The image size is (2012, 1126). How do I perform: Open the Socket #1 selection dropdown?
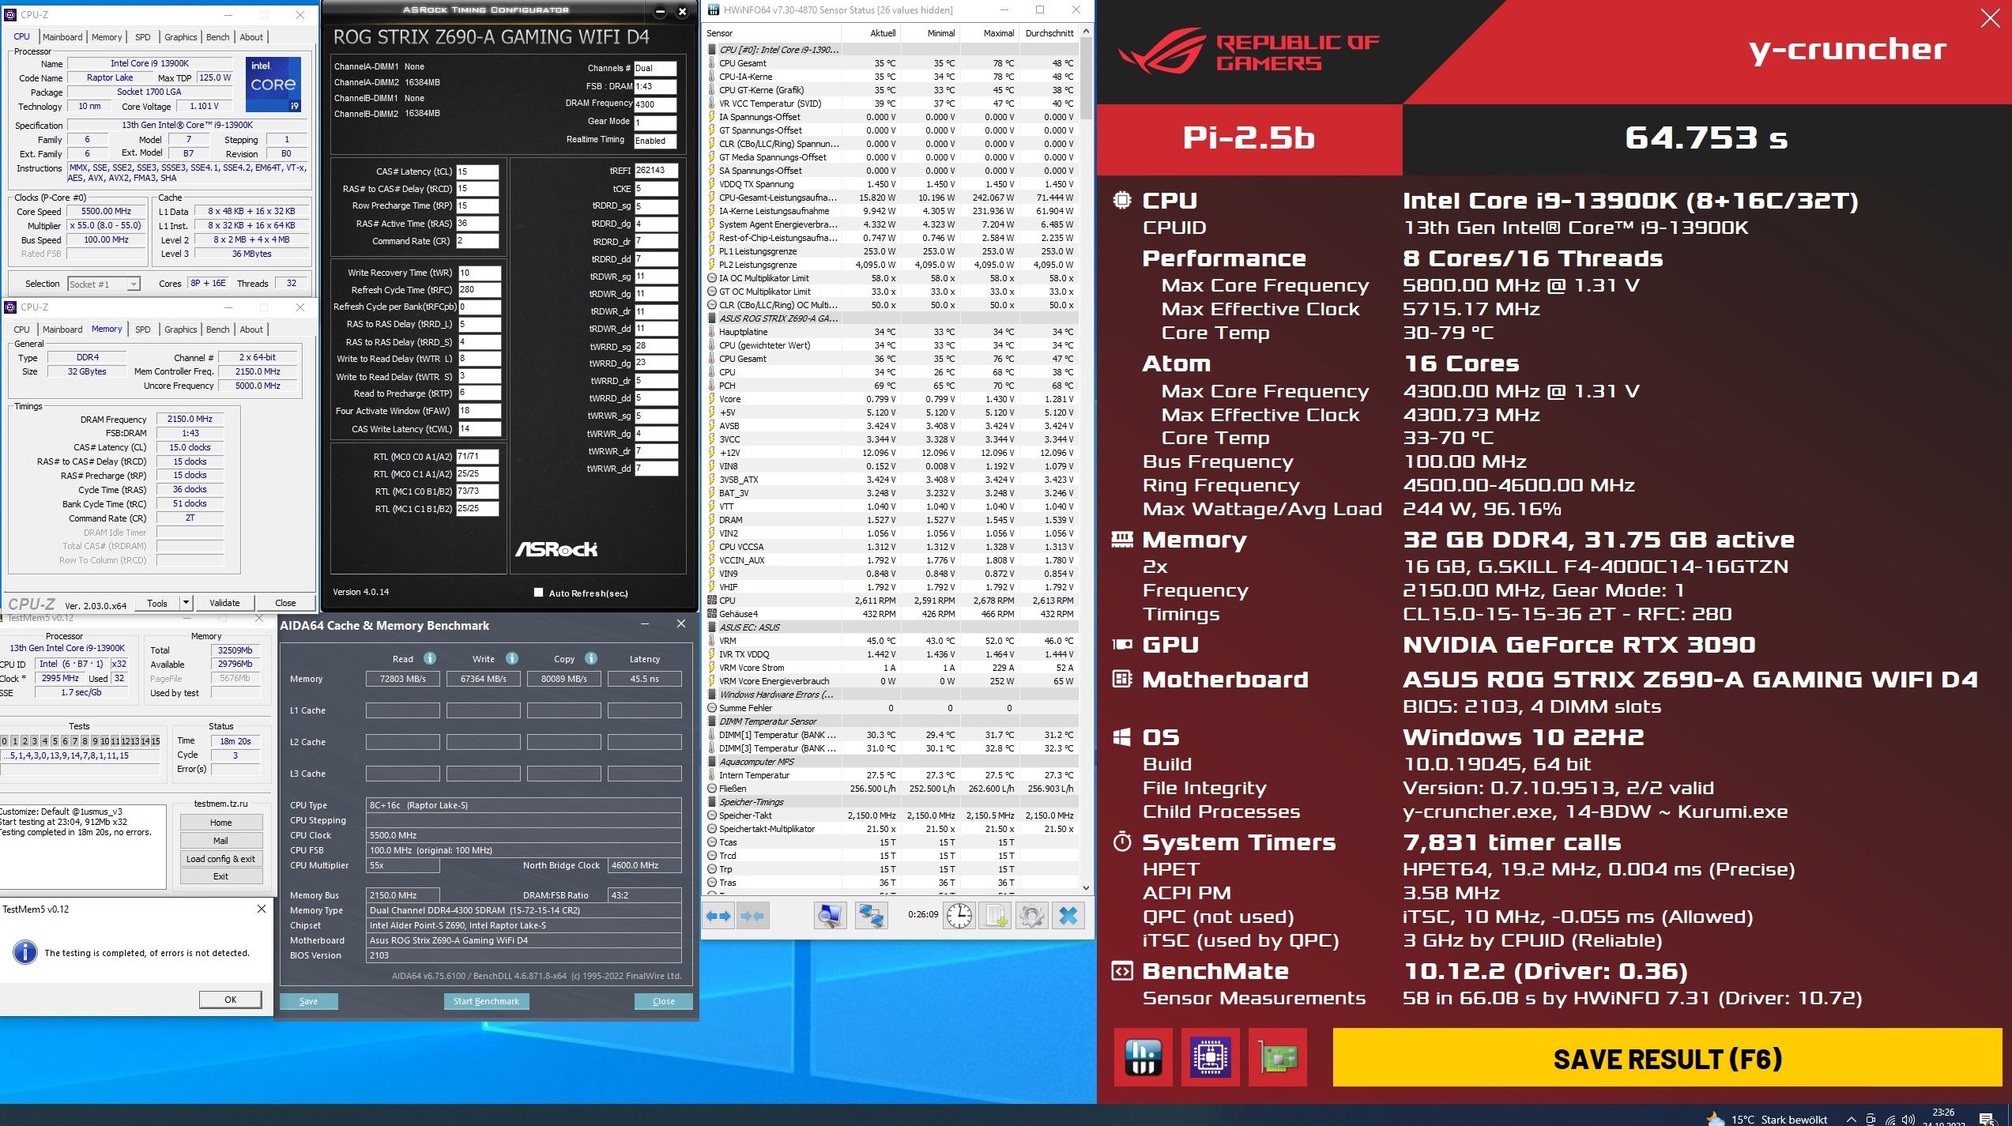coord(104,284)
